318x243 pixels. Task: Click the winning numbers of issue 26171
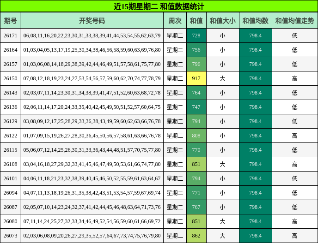coord(92,36)
